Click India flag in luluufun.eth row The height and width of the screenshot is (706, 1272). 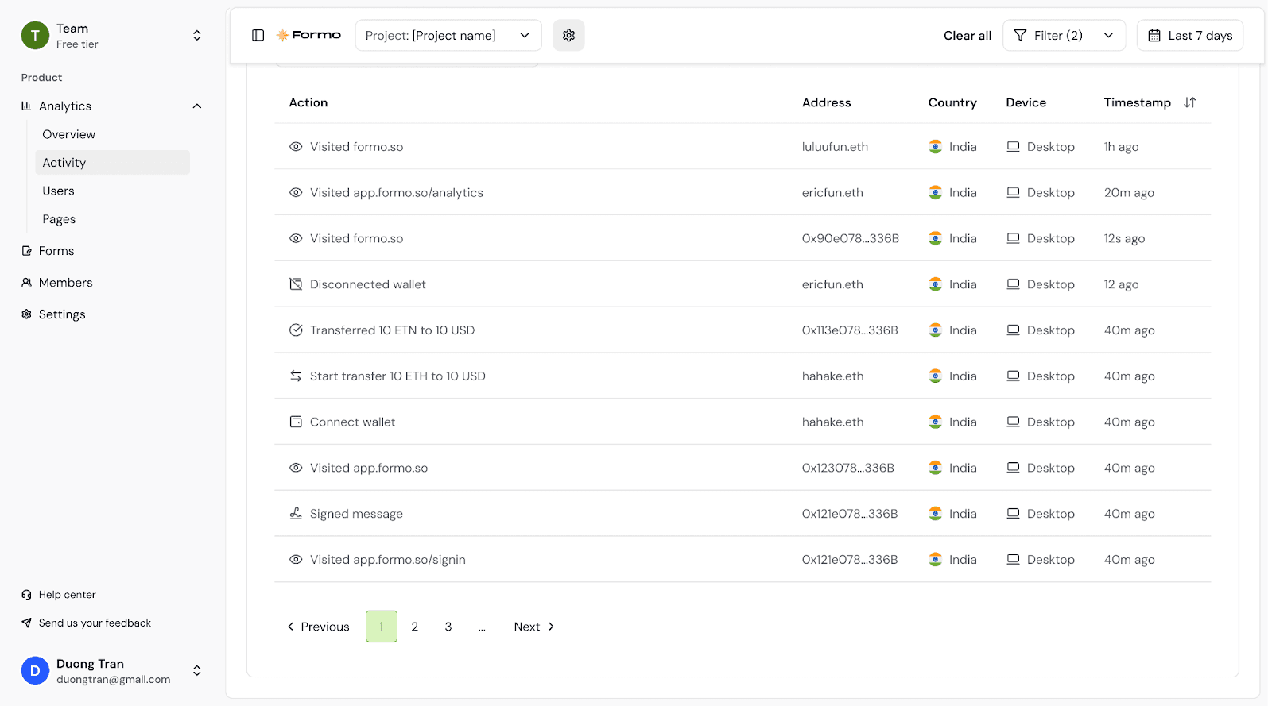point(936,146)
